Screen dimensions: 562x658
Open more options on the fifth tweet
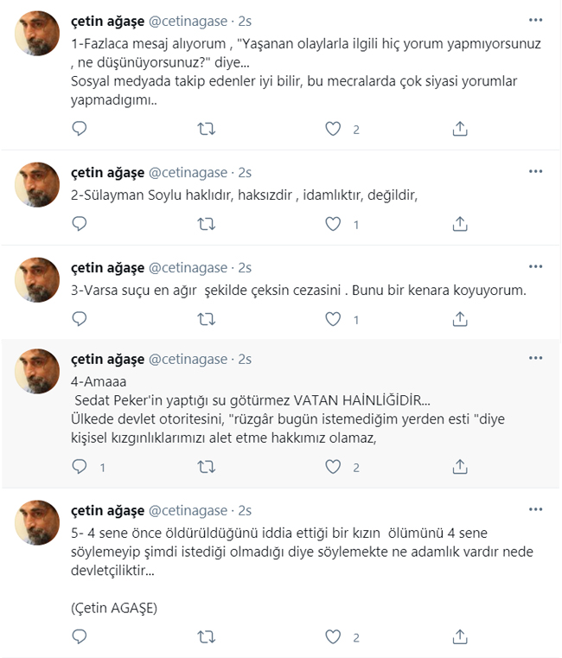coord(535,509)
